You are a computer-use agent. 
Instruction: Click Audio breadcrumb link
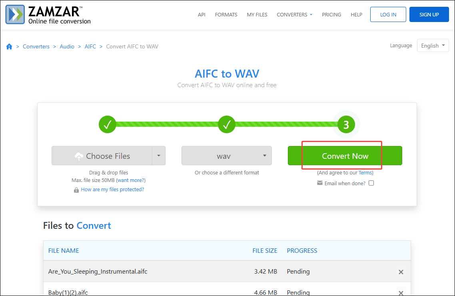coord(67,46)
